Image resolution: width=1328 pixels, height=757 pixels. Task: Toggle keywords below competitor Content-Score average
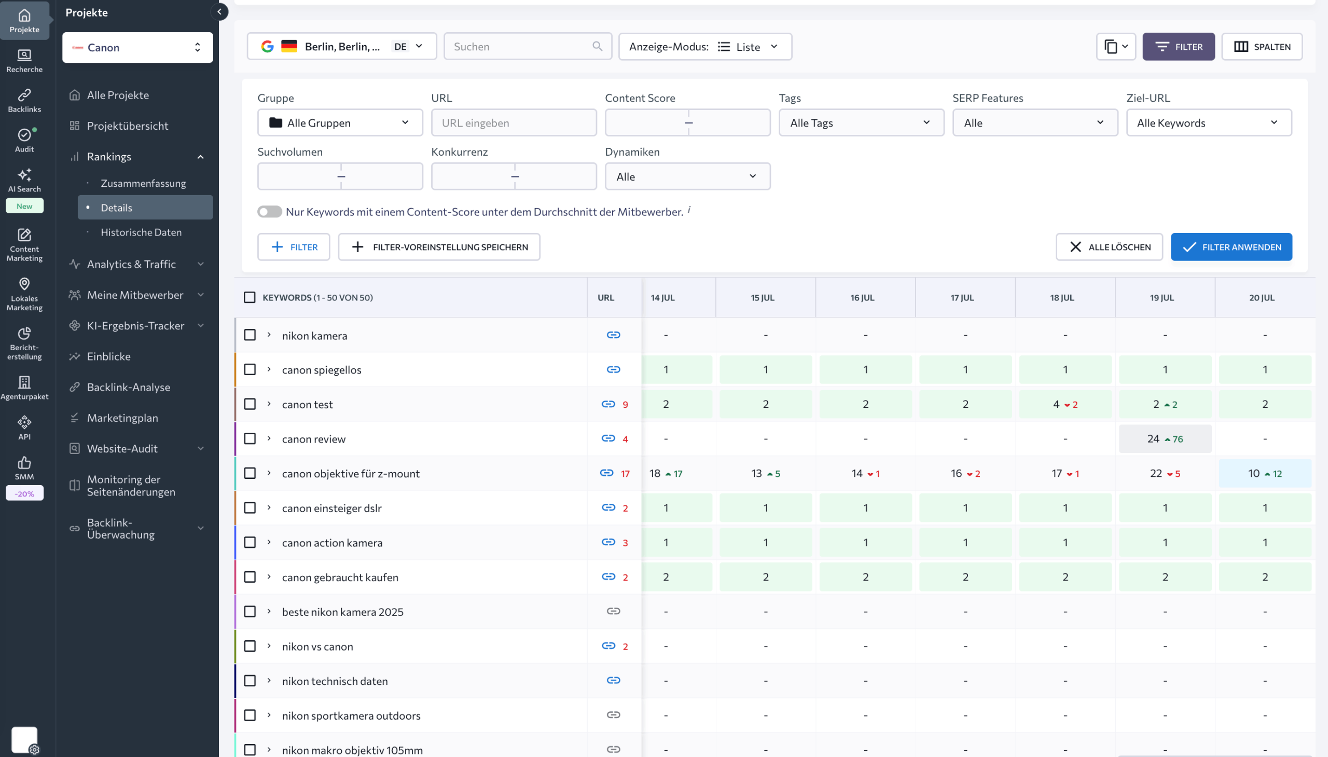[269, 212]
